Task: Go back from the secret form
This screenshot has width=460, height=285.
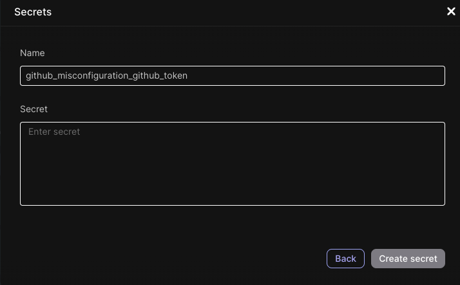Action: 345,259
